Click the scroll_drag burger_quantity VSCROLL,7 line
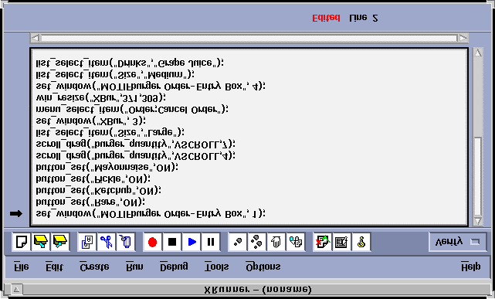The height and width of the screenshot is (299, 495). point(135,144)
